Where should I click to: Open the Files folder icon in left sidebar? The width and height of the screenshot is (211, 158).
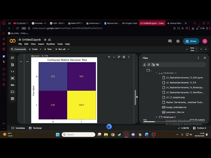[13, 92]
